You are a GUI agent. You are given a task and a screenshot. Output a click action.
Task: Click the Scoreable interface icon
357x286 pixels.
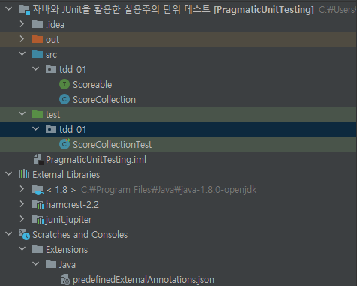pyautogui.click(x=64, y=84)
